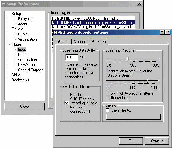The width and height of the screenshot is (172, 148).
Task: Select Nullsoft MPEG audio decoder plug-in entry
Action: (x=93, y=23)
